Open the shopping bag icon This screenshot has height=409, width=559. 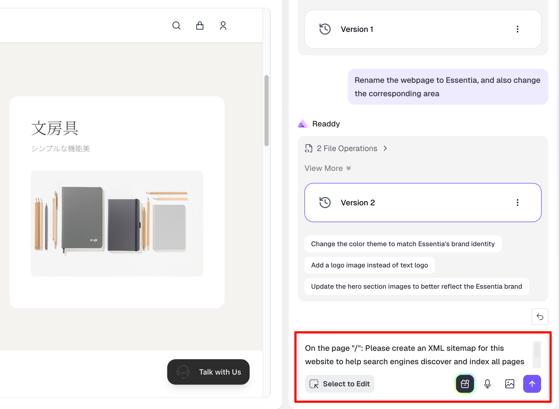tap(200, 26)
